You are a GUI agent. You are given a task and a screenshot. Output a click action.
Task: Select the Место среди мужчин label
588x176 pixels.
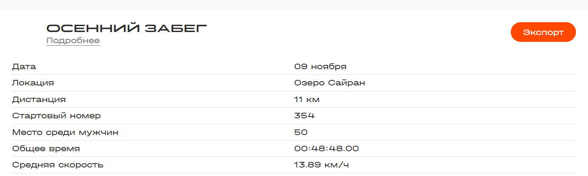(x=65, y=132)
